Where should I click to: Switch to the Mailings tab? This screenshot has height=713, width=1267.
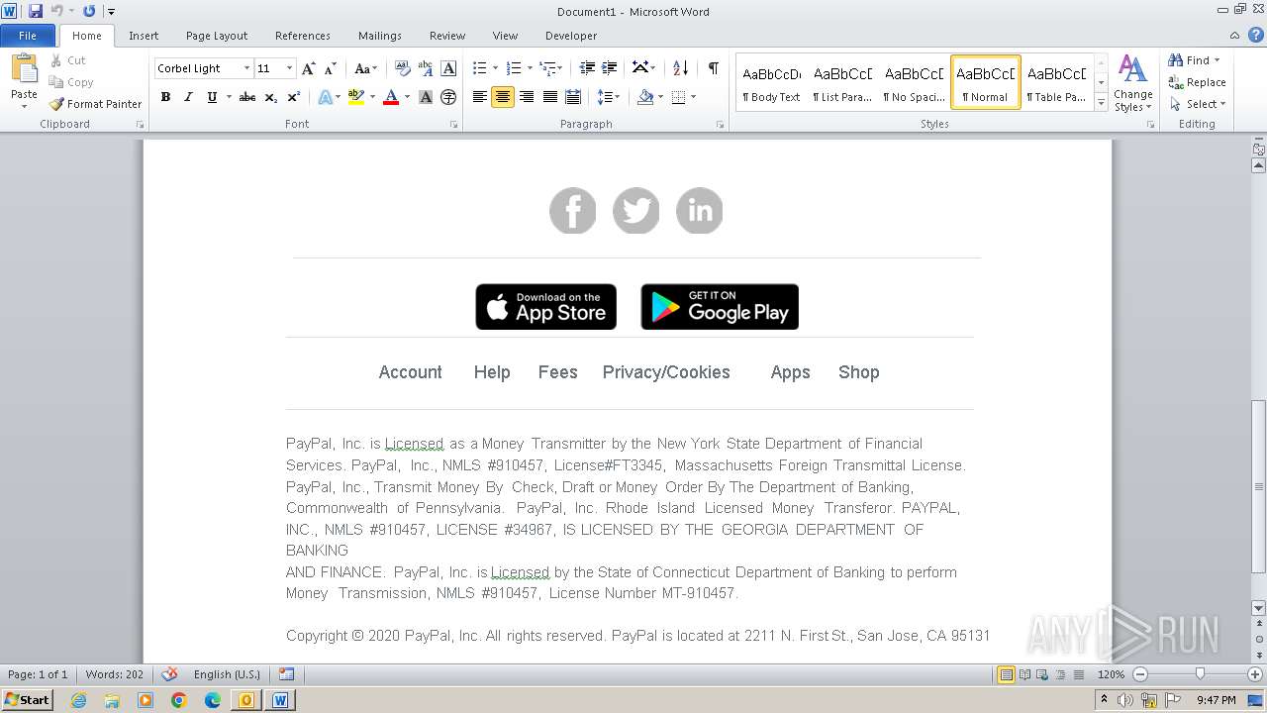tap(380, 36)
